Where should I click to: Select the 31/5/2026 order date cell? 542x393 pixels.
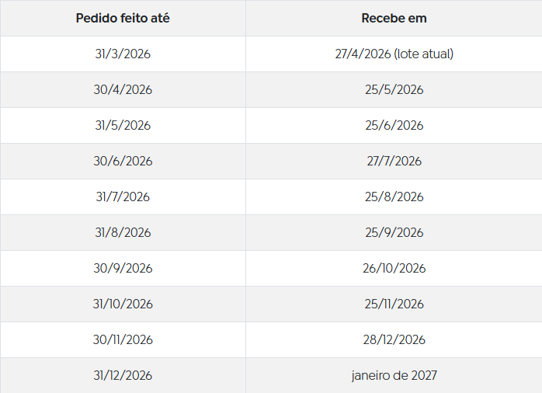click(123, 125)
